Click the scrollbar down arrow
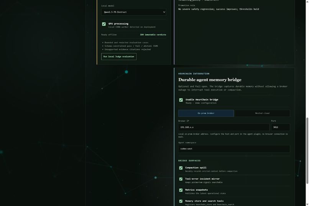309x206 pixels. pyautogui.click(x=307, y=204)
